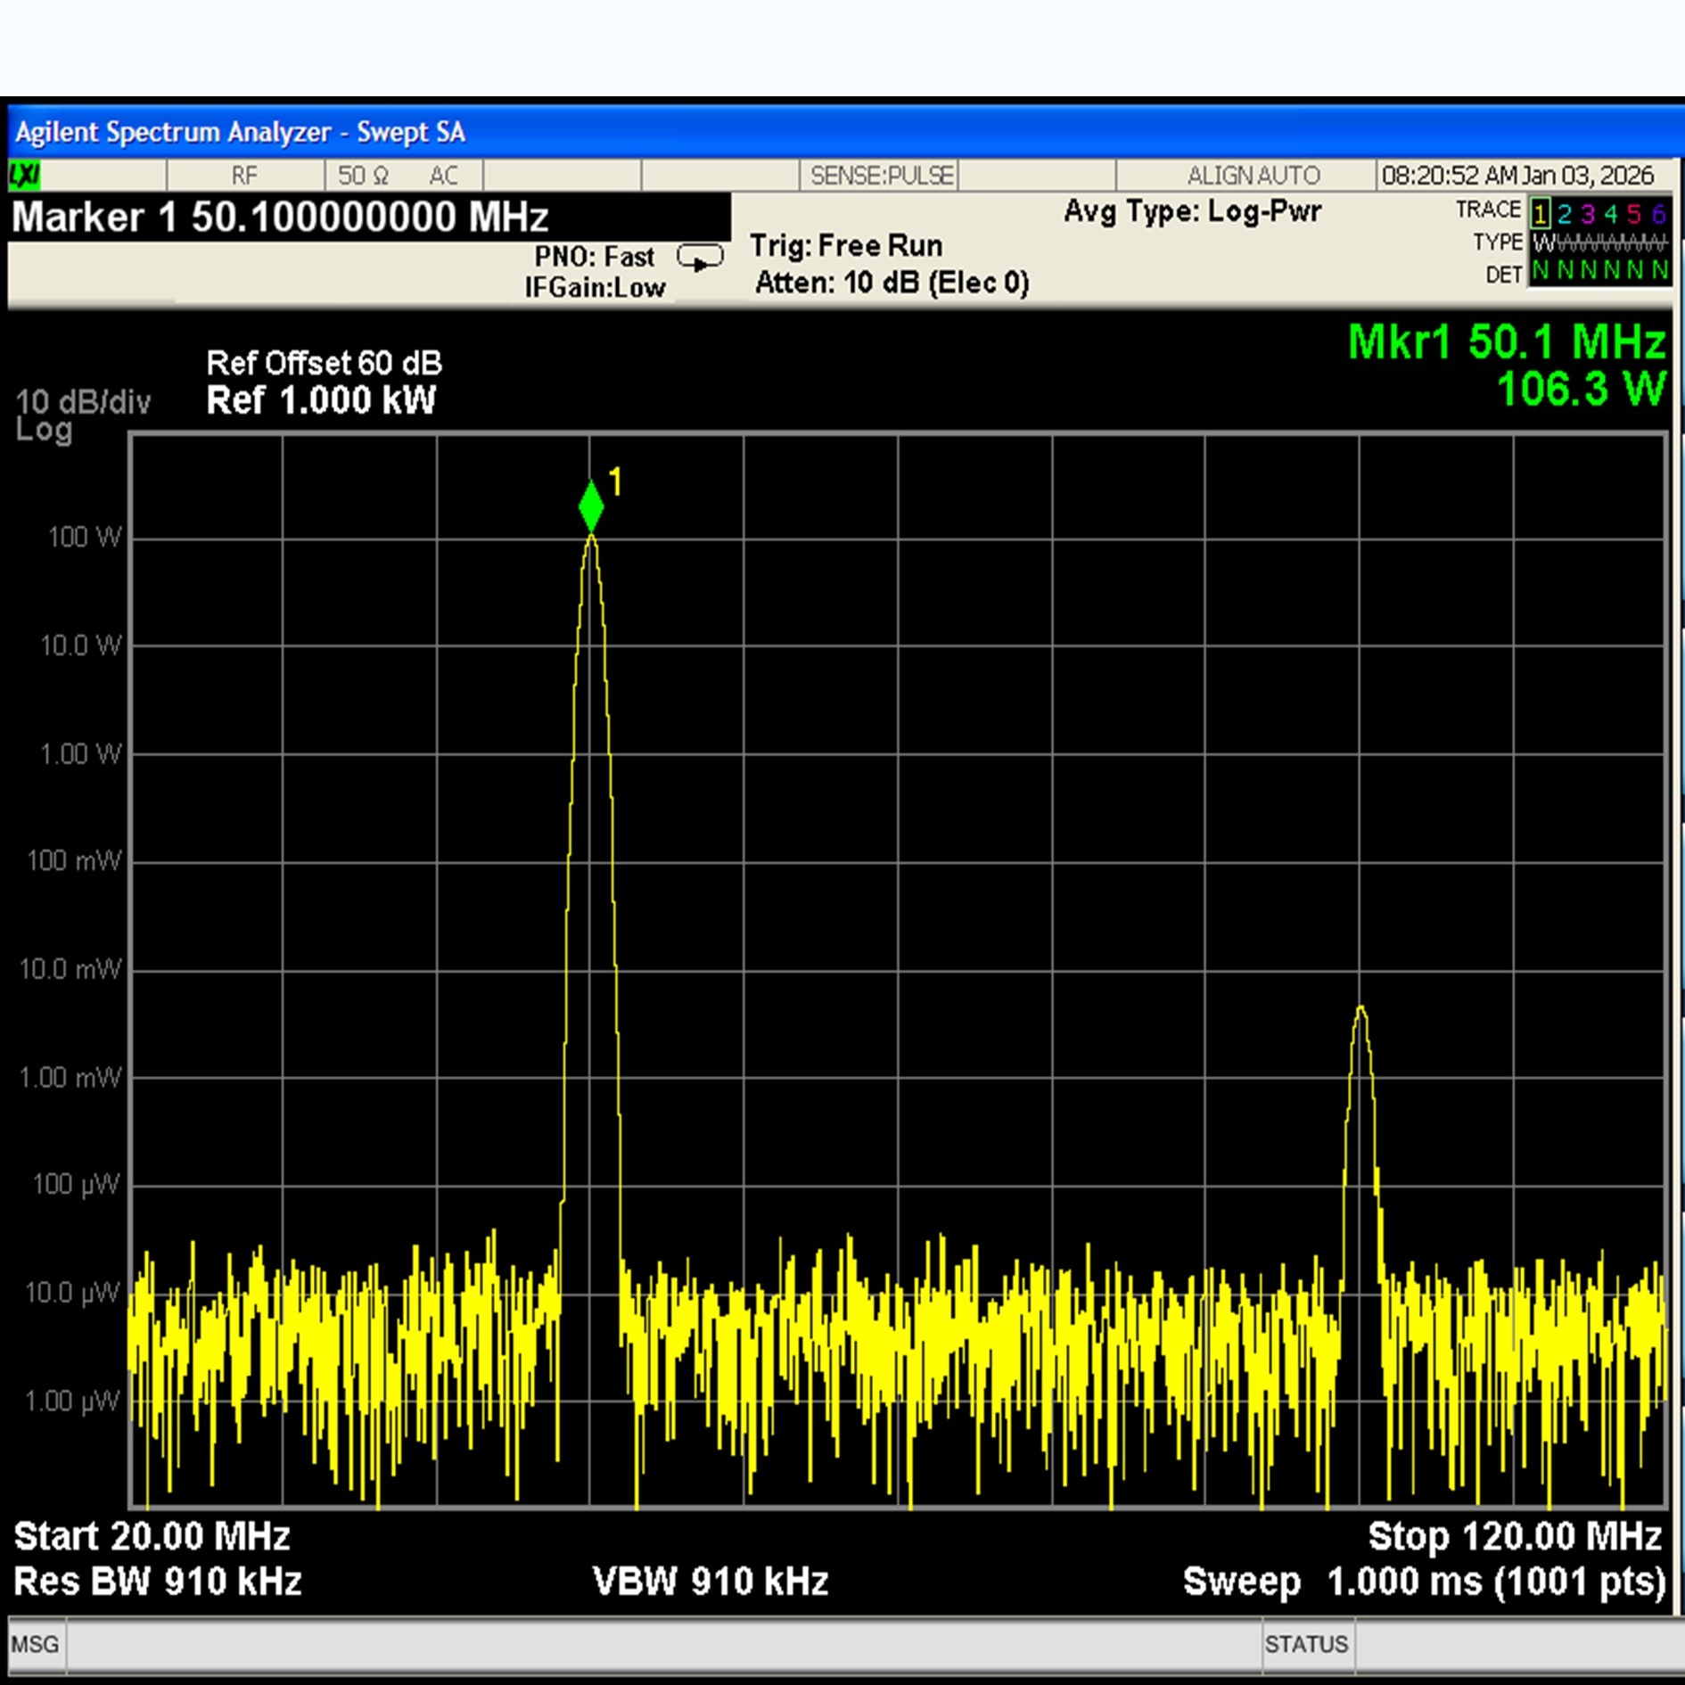The height and width of the screenshot is (1685, 1685).
Task: Click the second harmonic peak near 100 MHz
Action: click(1360, 1008)
